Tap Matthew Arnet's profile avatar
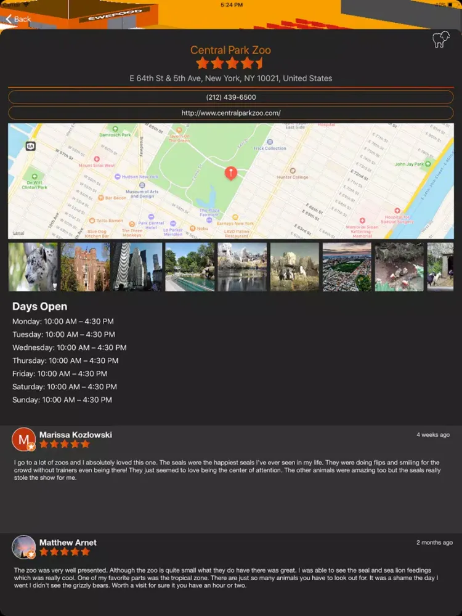 [x=23, y=547]
